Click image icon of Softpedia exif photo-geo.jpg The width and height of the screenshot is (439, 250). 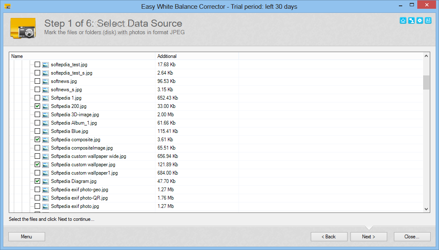click(46, 190)
